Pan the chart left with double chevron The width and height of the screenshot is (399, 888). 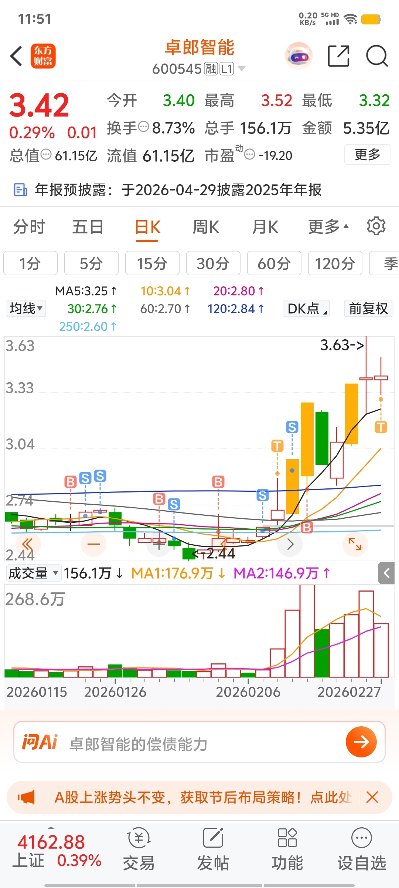pyautogui.click(x=27, y=544)
